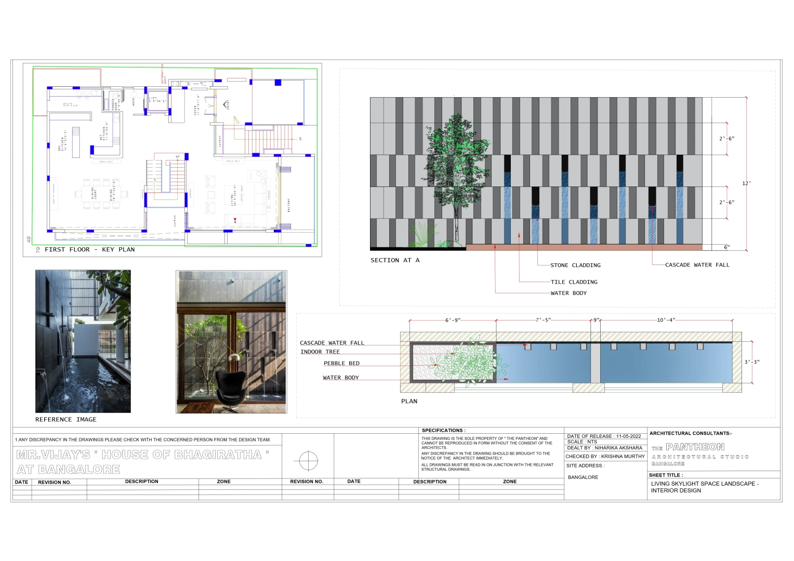794x561 pixels.
Task: Click the TILE CLADDING annotation
Action: 574,282
